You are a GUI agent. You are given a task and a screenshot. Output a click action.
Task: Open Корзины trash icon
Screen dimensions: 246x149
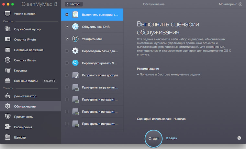click(8, 70)
